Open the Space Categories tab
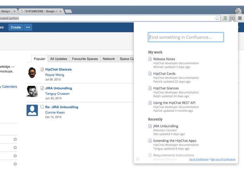 click(x=126, y=59)
